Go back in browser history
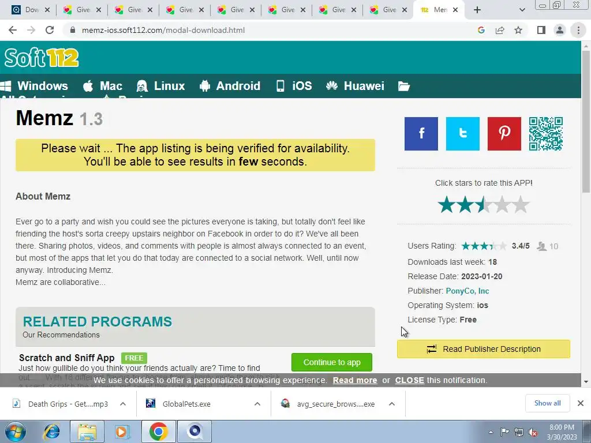 13,30
